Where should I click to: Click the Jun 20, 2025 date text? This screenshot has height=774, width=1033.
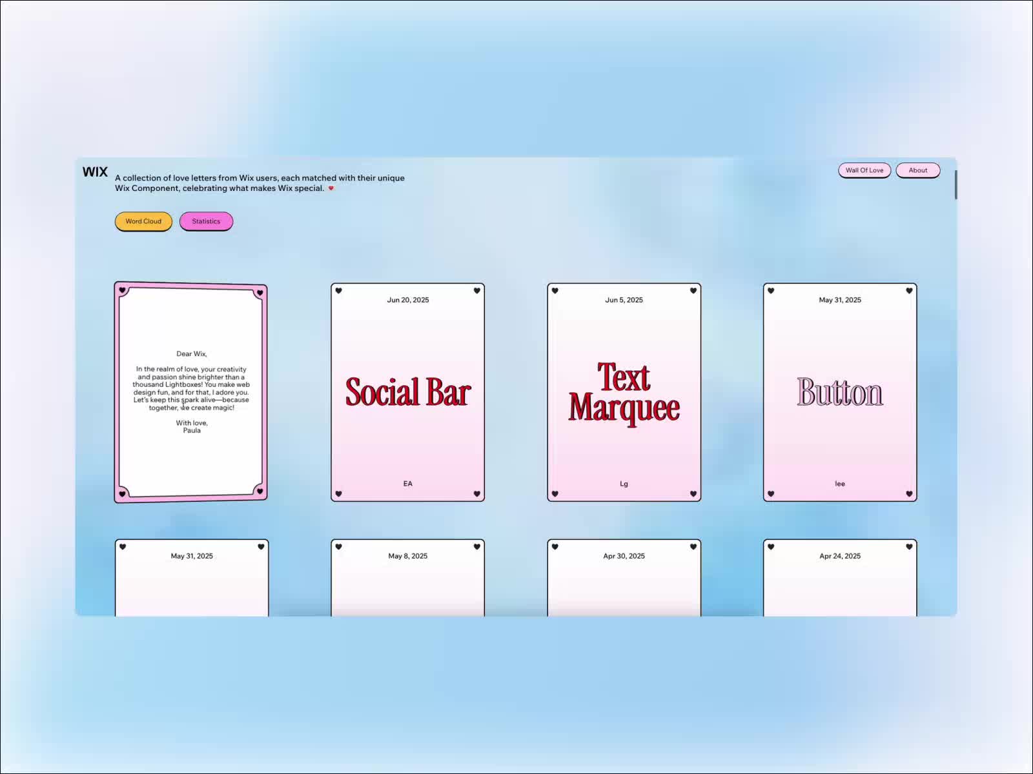(x=408, y=300)
